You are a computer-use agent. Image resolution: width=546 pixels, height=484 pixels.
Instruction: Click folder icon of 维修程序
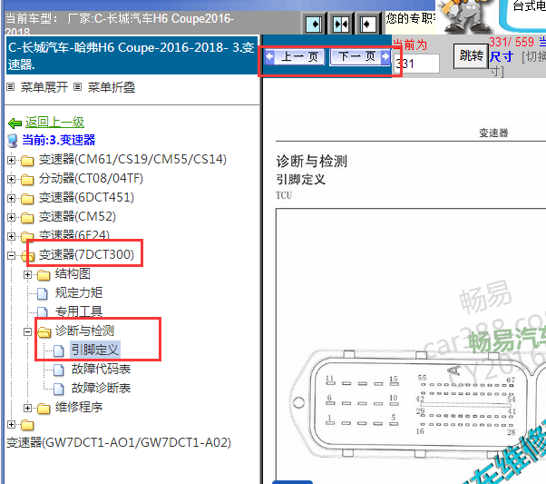point(44,408)
